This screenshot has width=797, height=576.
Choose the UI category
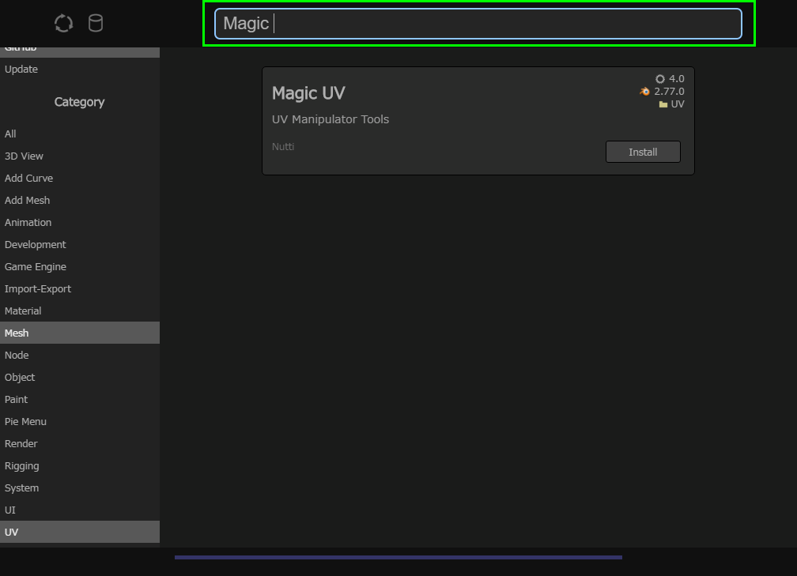(80, 510)
